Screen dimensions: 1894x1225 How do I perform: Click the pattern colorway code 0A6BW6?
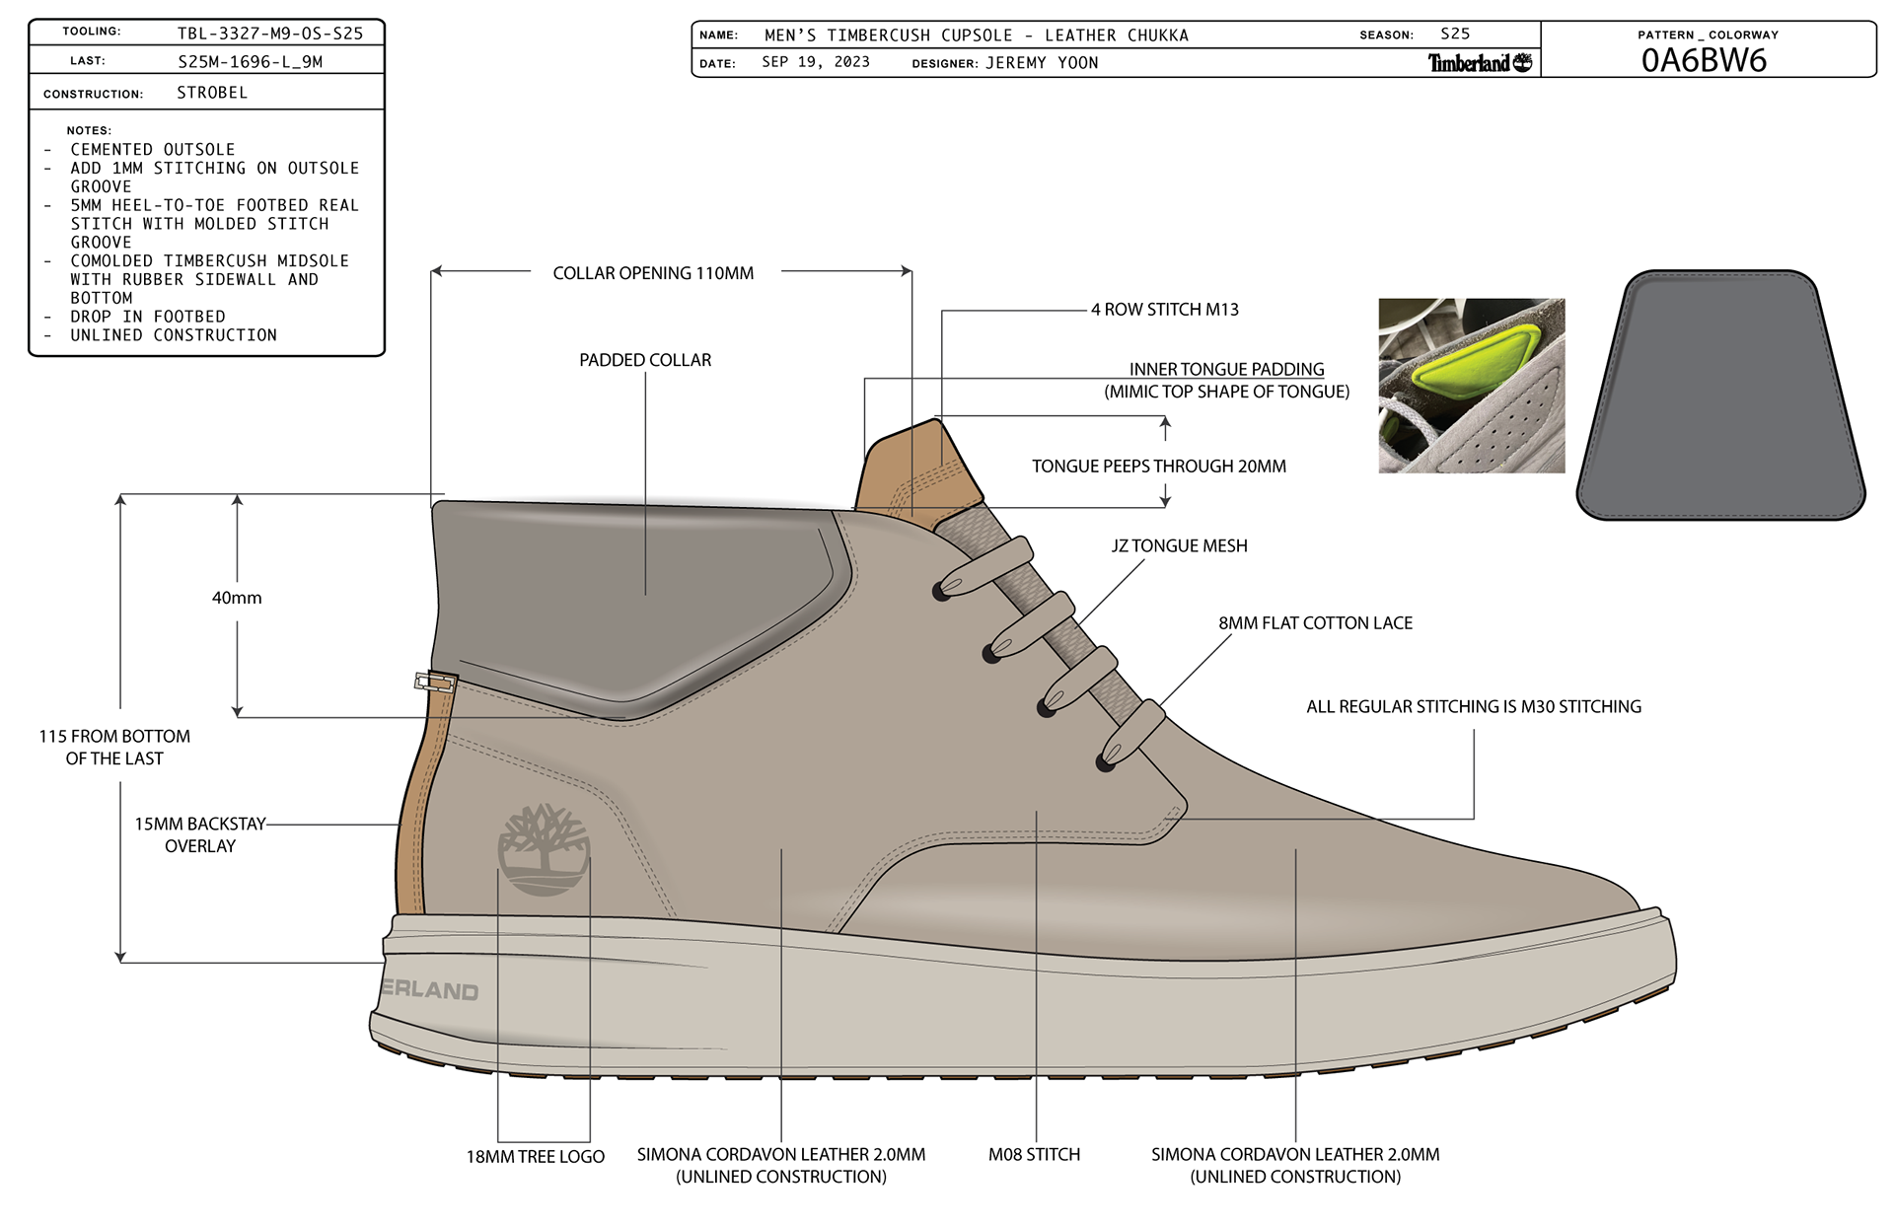tap(1704, 60)
